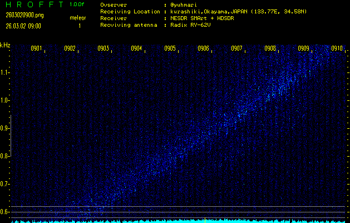This screenshot has width=350, height=223.
Task: Select the 0906 time label
Action: pos(203,49)
